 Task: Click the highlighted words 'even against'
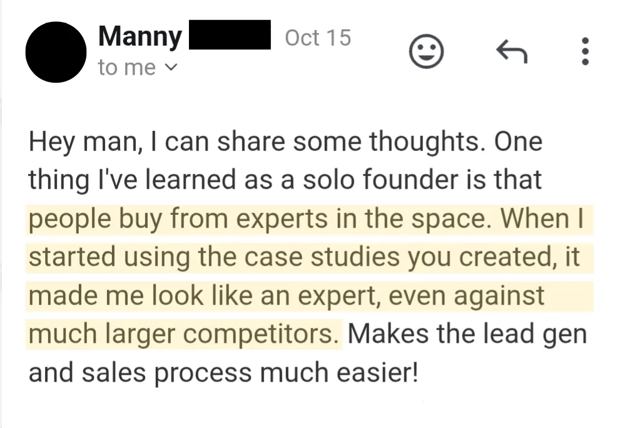[467, 296]
